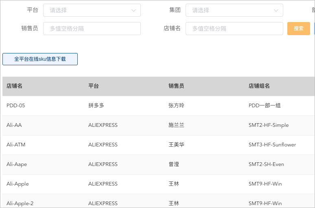315x208 pixels.
Task: Click the 店铺组名 column header
Action: point(259,86)
